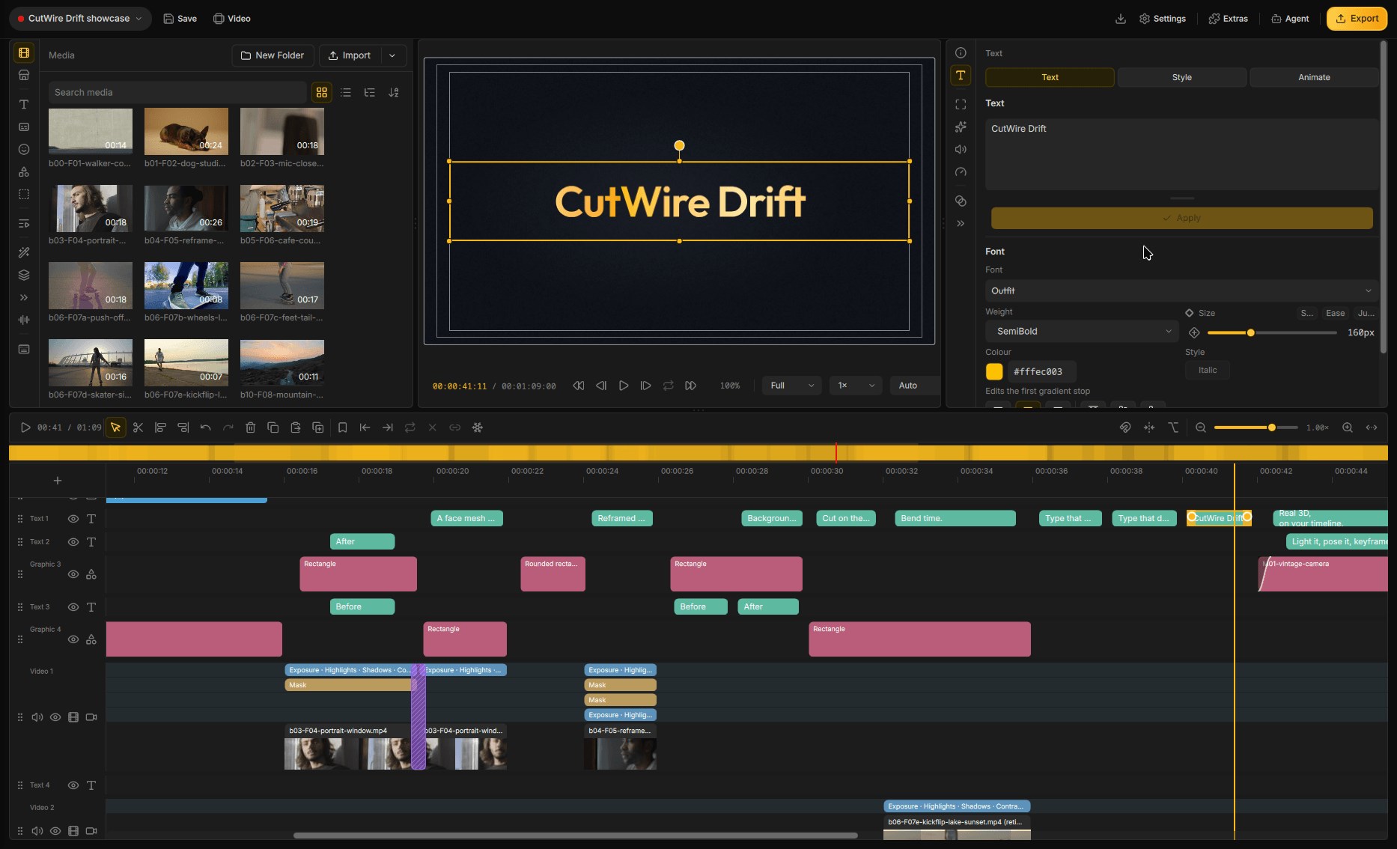Open the Full preview quality dropdown

coord(791,386)
